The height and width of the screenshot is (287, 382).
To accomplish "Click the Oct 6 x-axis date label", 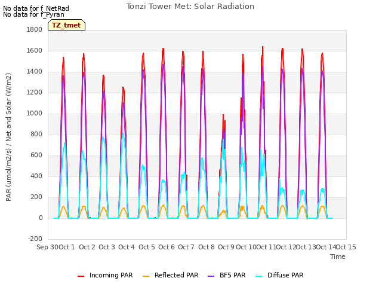I will tap(167, 247).
